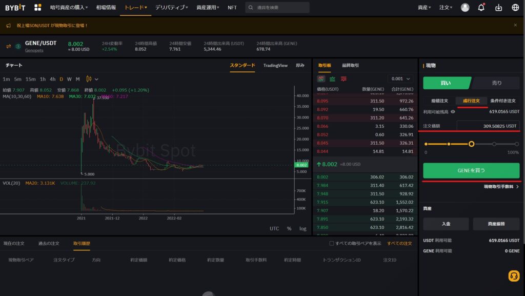Open the candlestick chart type icon

click(x=89, y=79)
